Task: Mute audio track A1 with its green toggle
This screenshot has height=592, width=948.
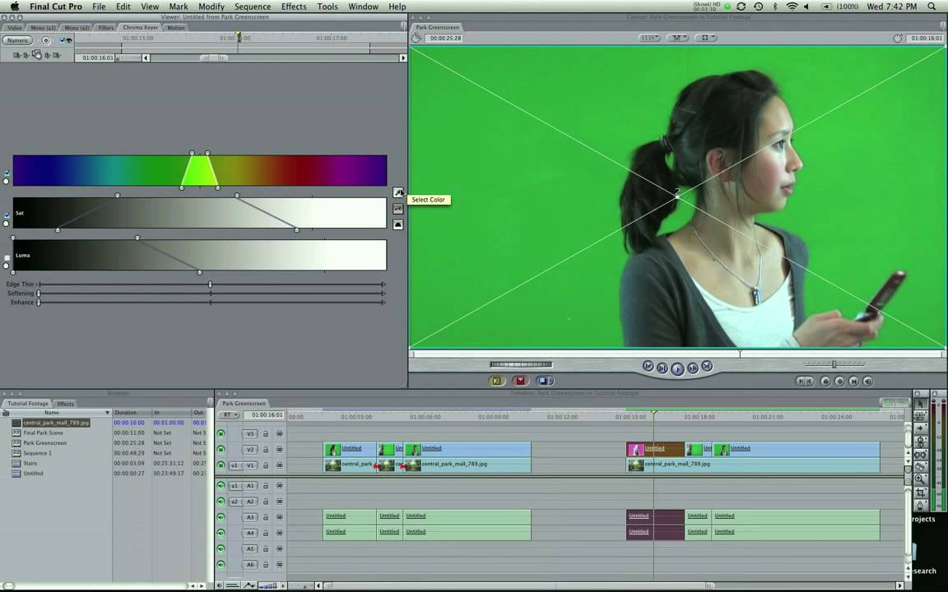Action: [221, 486]
